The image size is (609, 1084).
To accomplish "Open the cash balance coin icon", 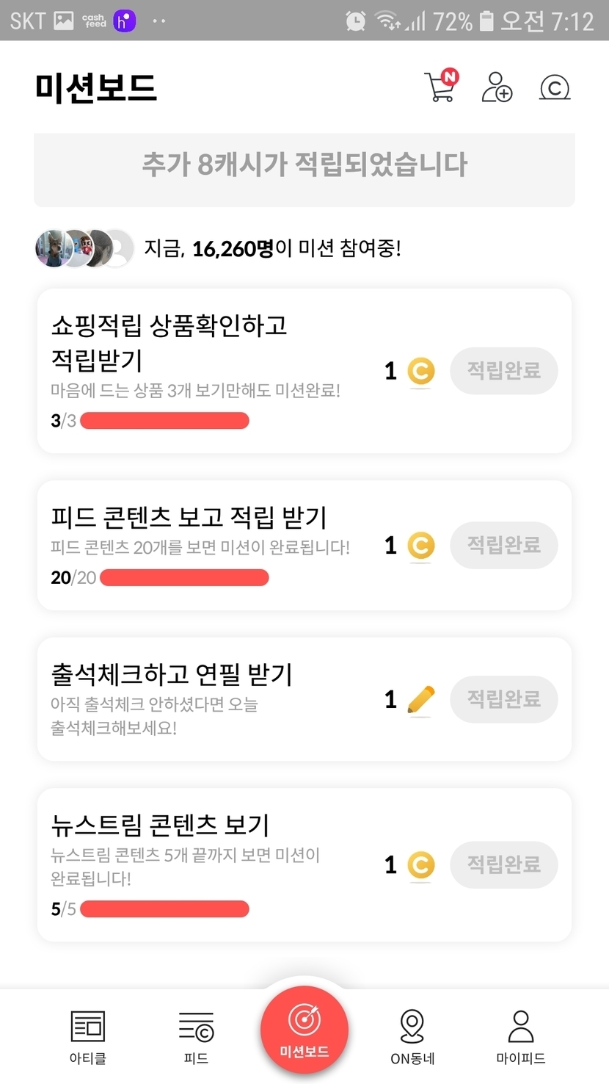I will coord(555,87).
